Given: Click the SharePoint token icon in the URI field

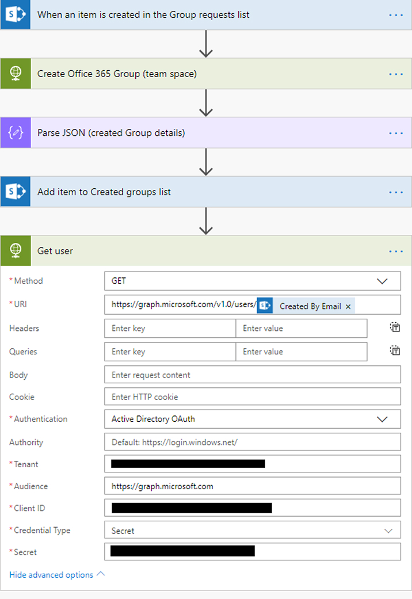Looking at the screenshot, I should click(x=265, y=306).
